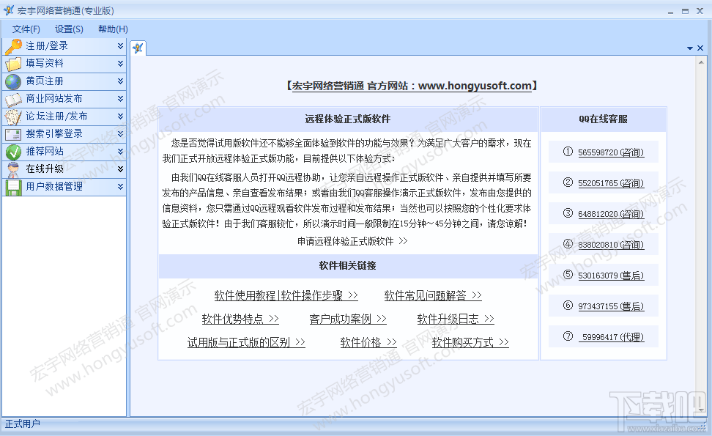Open the official website www.hongyusoft.com link
Screen dimensions: 712x436
[x=412, y=86]
